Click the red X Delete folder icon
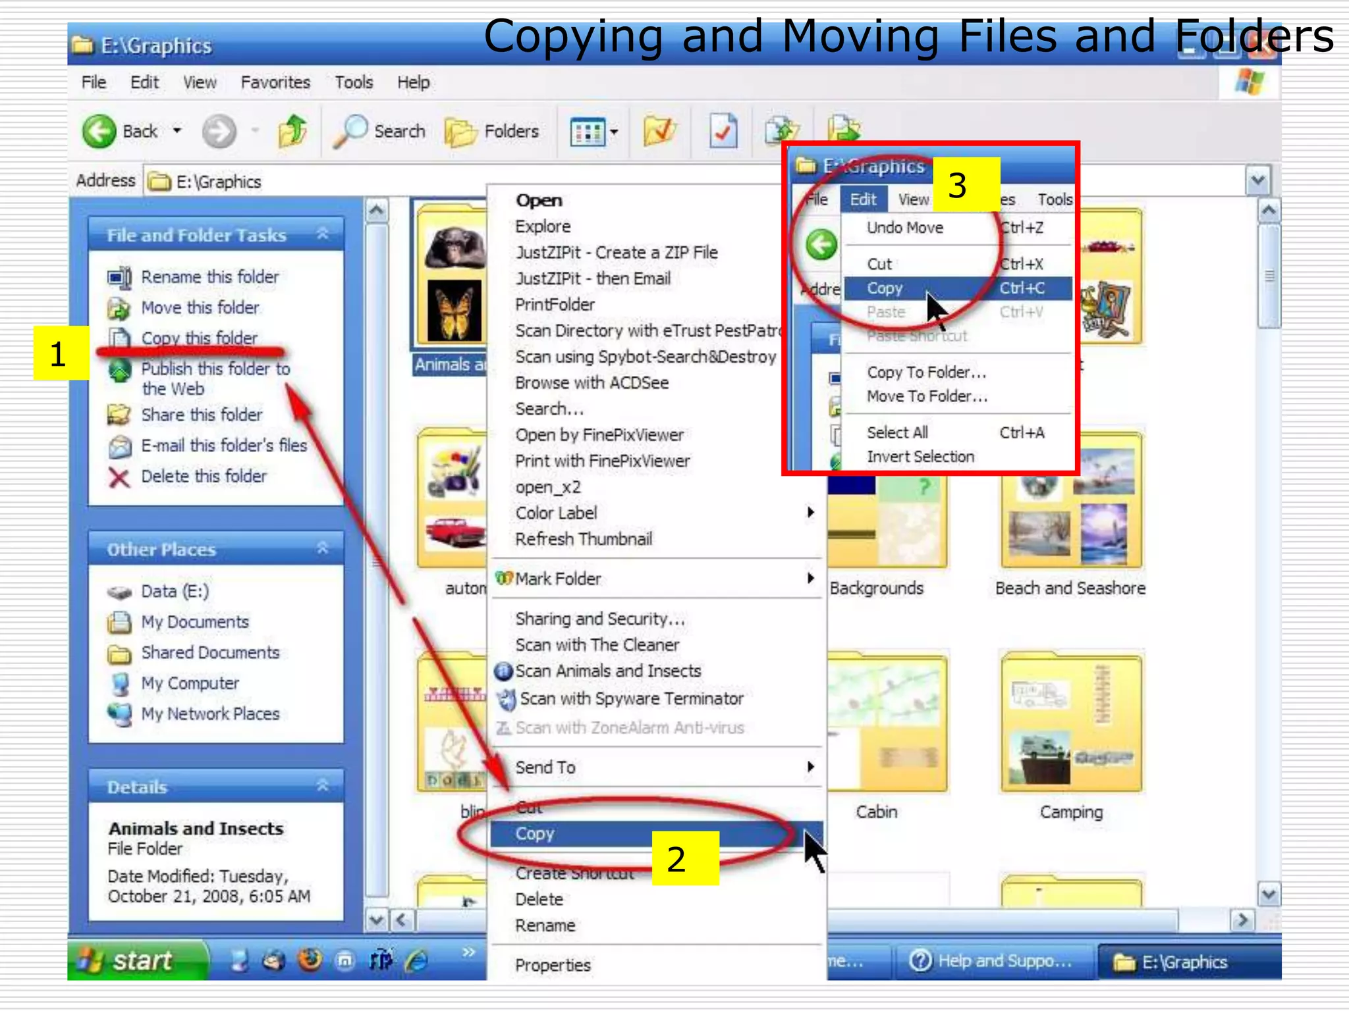This screenshot has width=1349, height=1011. 119,477
